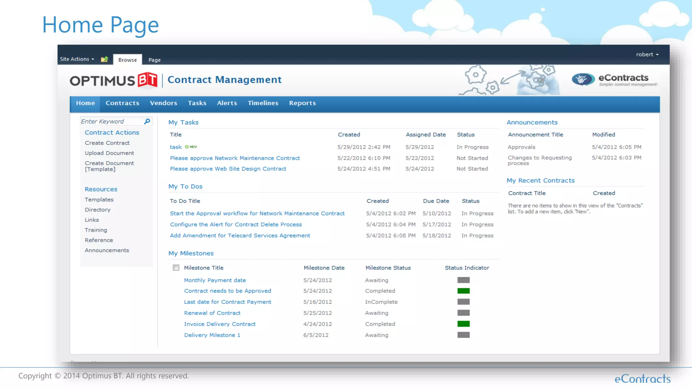Go to the Reports navigation item

point(302,103)
